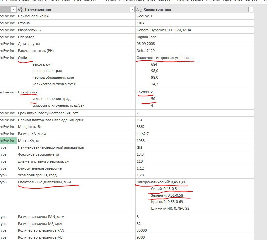Select cell 'Дата запуска'
Viewport: 267px width, 240px height.
pyautogui.click(x=76, y=44)
